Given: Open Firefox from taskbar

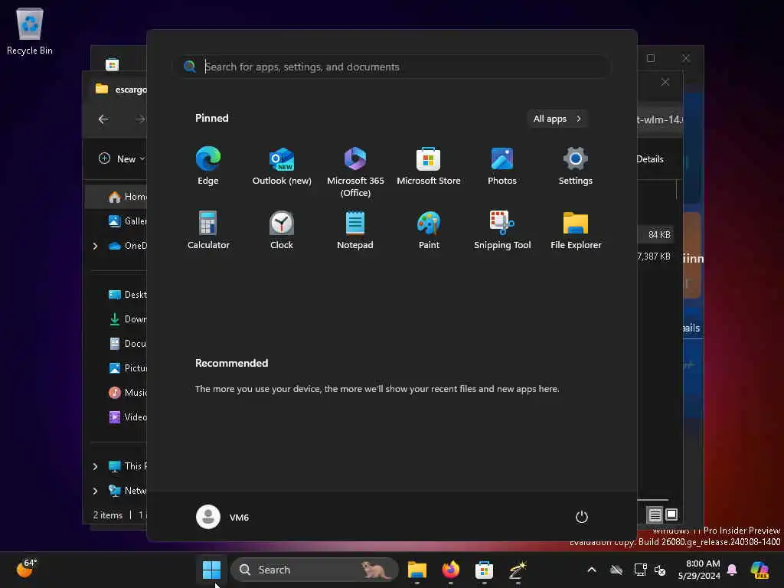Looking at the screenshot, I should pyautogui.click(x=450, y=570).
